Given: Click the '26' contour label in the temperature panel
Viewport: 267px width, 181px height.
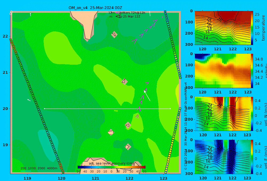Looking at the screenshot, I should point(220,20).
